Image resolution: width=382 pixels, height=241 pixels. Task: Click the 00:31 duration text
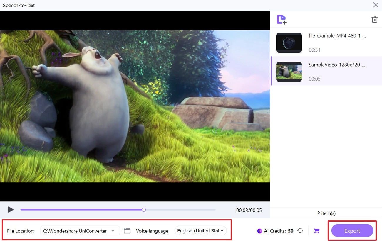click(314, 50)
